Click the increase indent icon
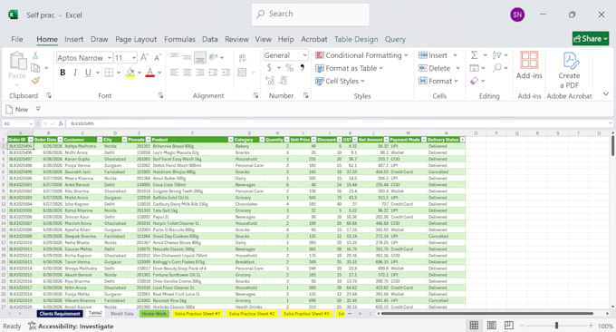The height and width of the screenshot is (332, 616). [226, 73]
